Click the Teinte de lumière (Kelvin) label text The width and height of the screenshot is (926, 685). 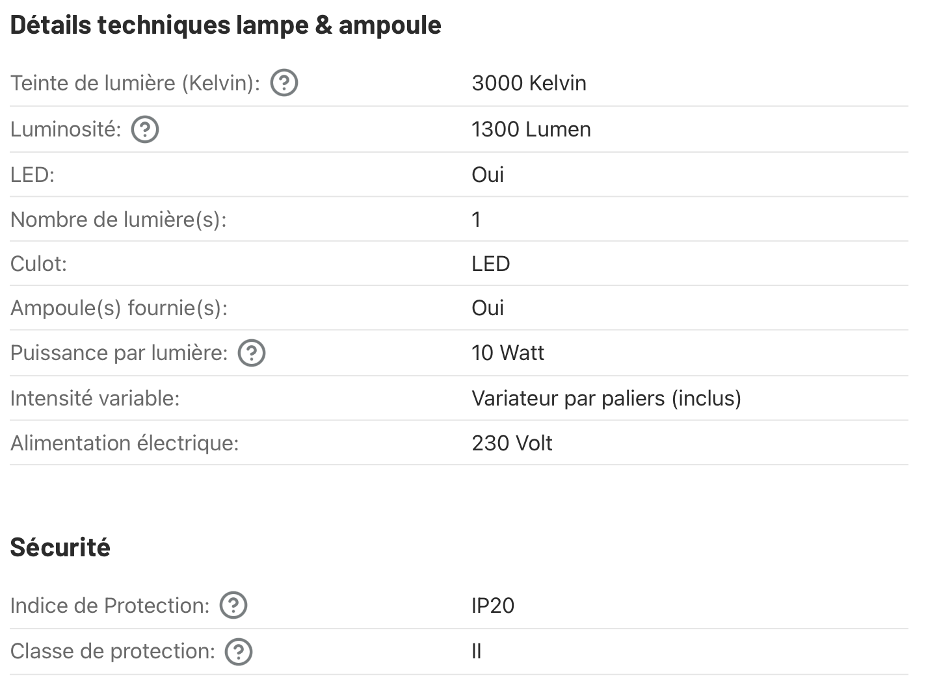[135, 83]
